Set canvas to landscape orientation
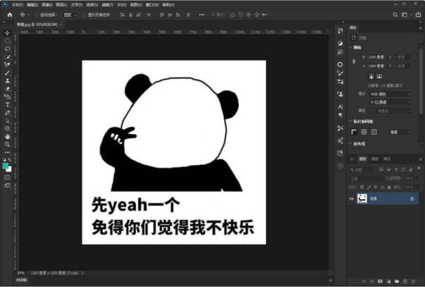 click(380, 76)
